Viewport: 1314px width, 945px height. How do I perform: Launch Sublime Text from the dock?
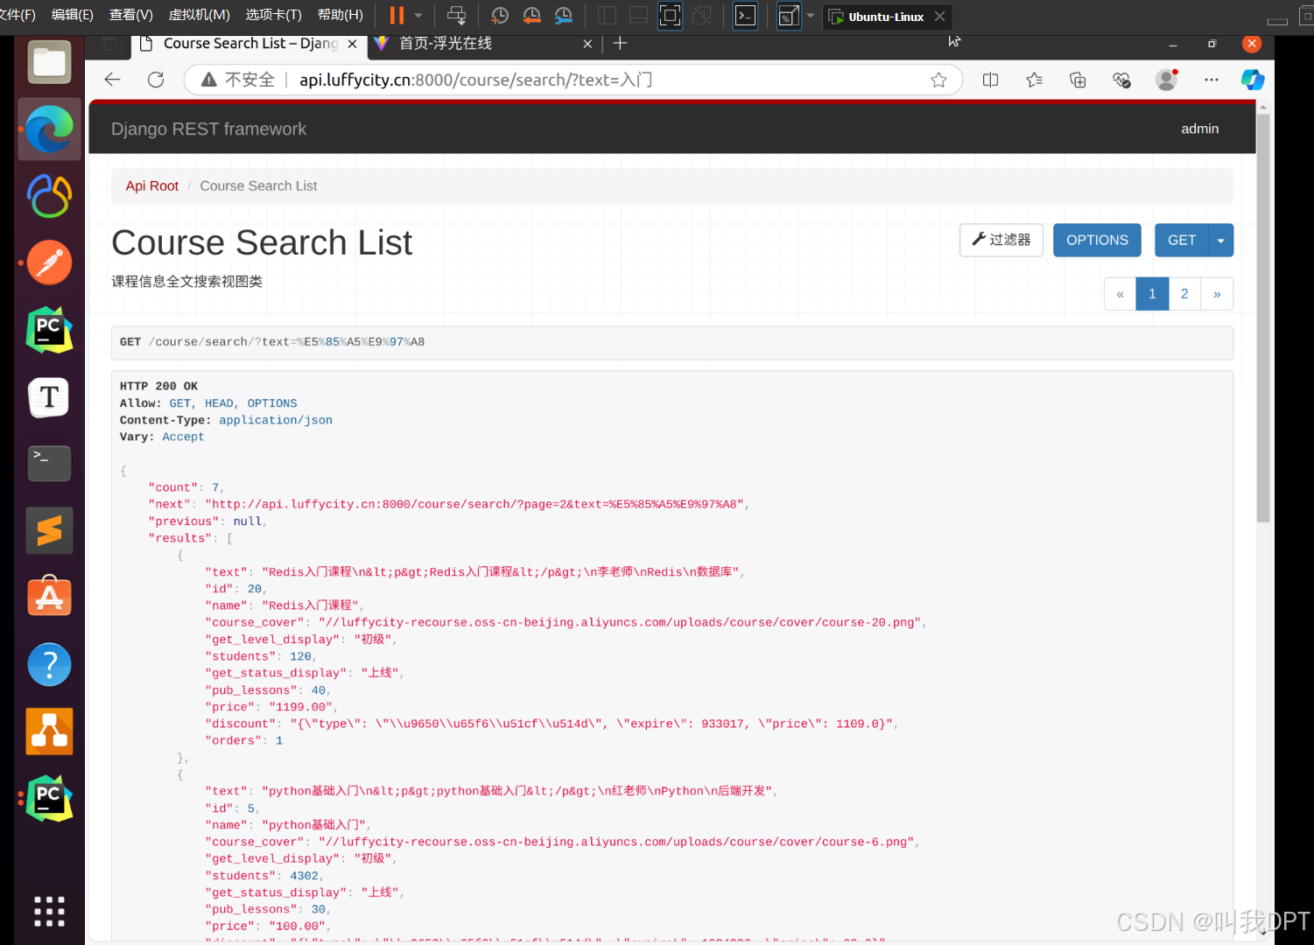(49, 530)
